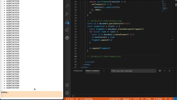Maximize the panel with the up chevron
Image resolution: width=177 pixels, height=100 pixels.
pyautogui.click(x=165, y=71)
